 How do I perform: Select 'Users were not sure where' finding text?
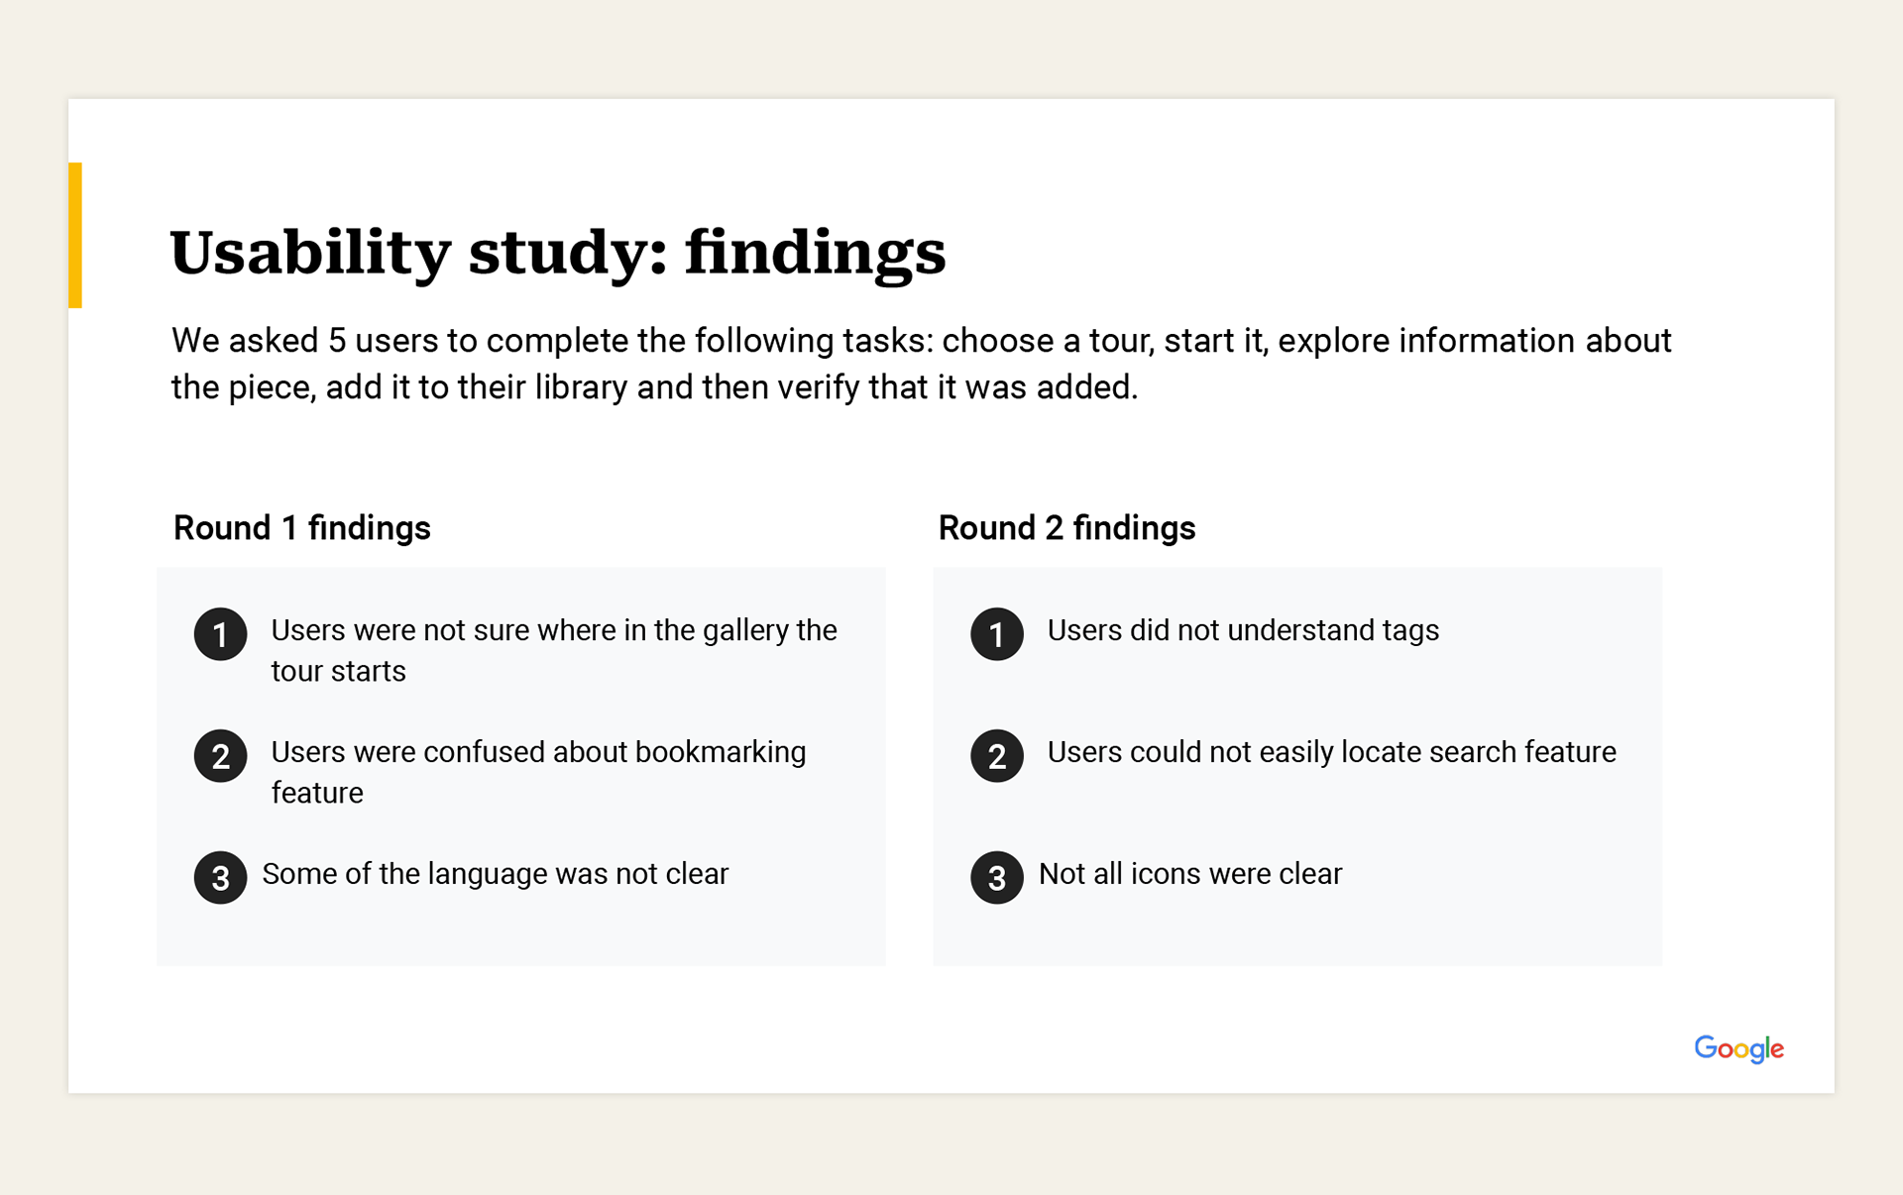click(x=554, y=650)
